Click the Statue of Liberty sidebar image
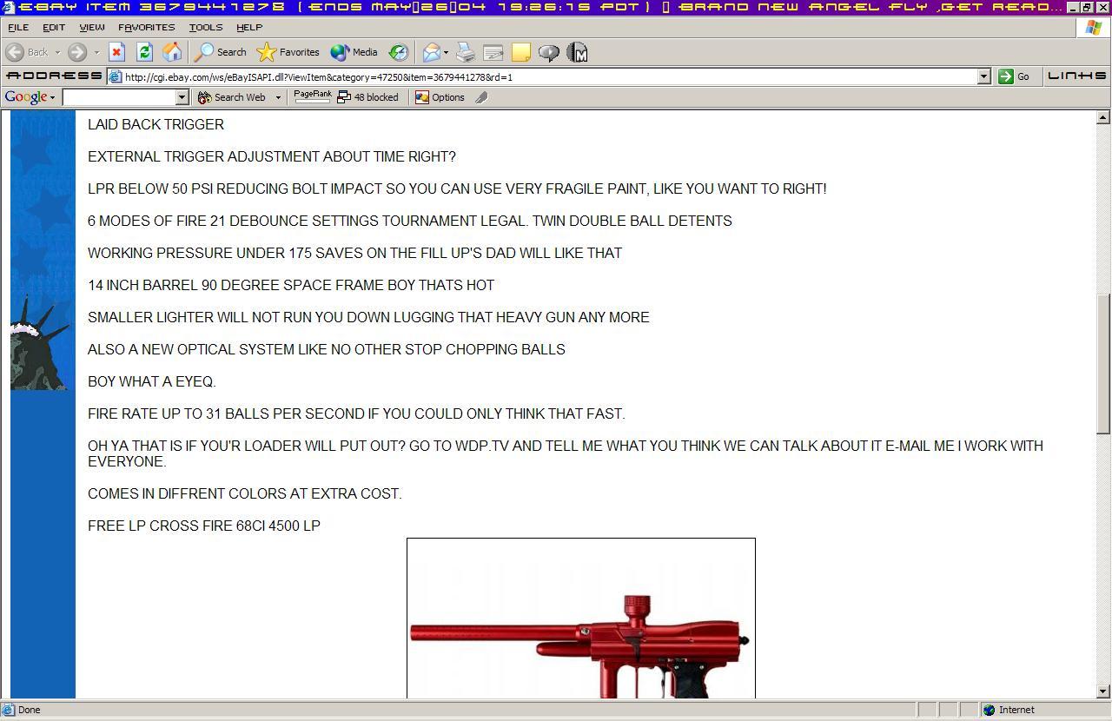This screenshot has height=721, width=1112. [40, 341]
